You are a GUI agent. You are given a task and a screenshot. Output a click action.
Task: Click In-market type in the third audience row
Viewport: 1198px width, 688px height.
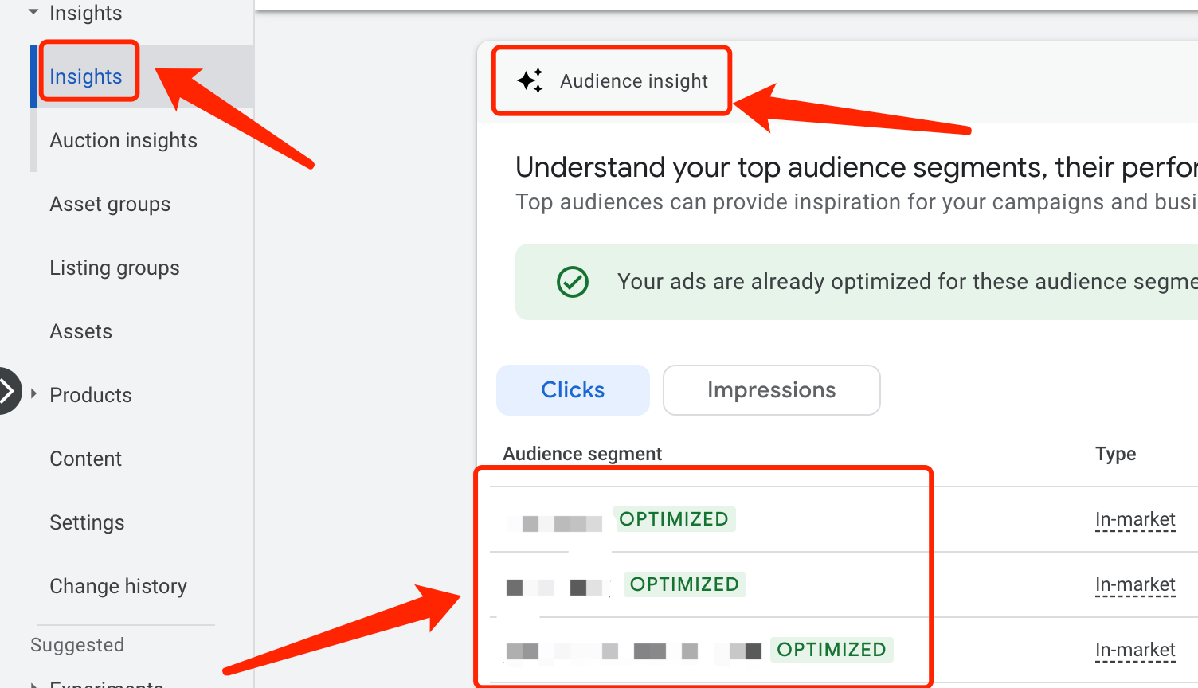pyautogui.click(x=1135, y=651)
